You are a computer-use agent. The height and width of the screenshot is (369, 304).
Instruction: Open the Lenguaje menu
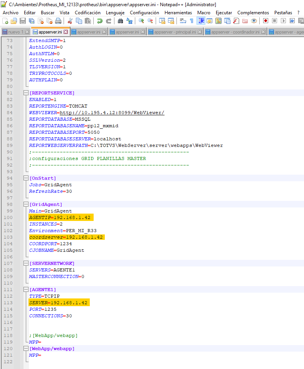[115, 13]
